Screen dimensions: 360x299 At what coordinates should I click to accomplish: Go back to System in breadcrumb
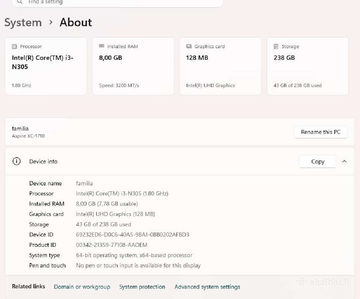coord(23,23)
